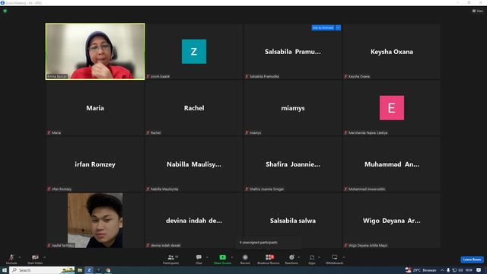Start Video from the camera icon
The width and height of the screenshot is (487, 274).
click(35, 259)
